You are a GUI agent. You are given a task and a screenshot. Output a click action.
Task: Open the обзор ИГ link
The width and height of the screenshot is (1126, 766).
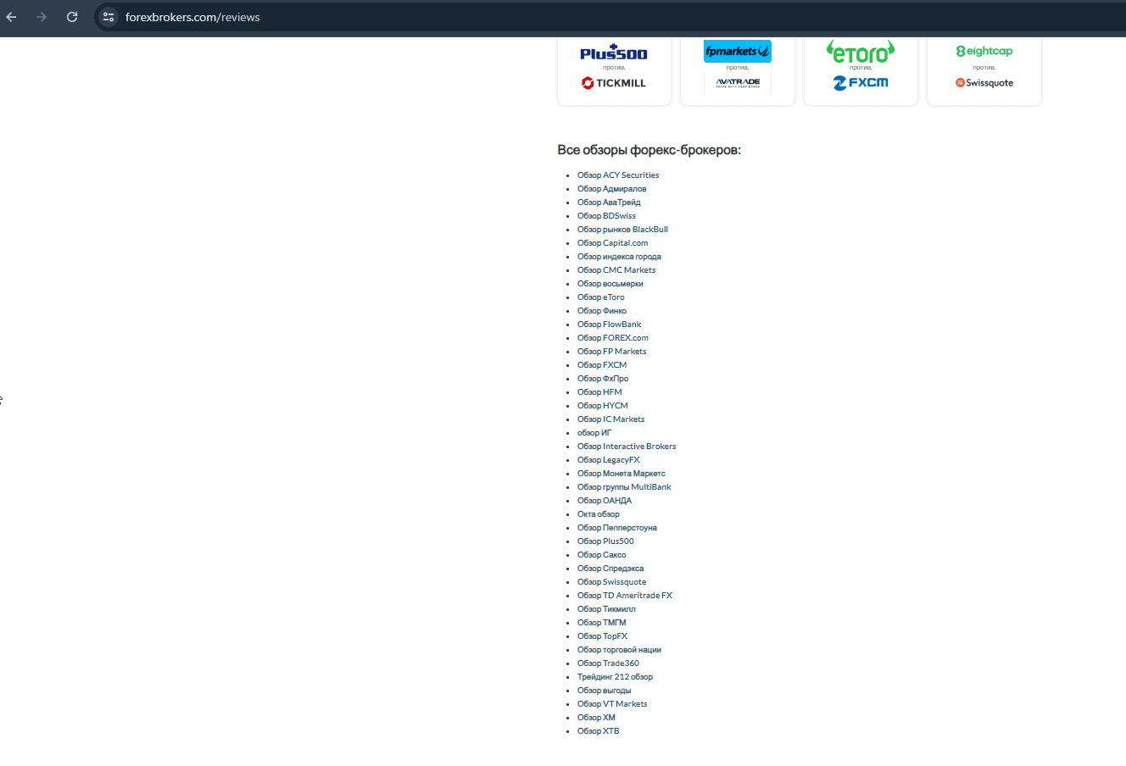coord(594,433)
